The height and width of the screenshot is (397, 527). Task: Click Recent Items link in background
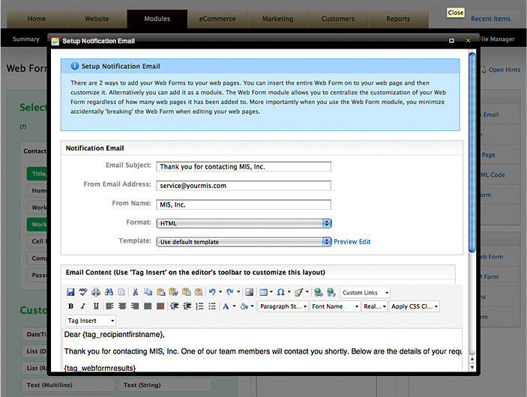point(490,19)
